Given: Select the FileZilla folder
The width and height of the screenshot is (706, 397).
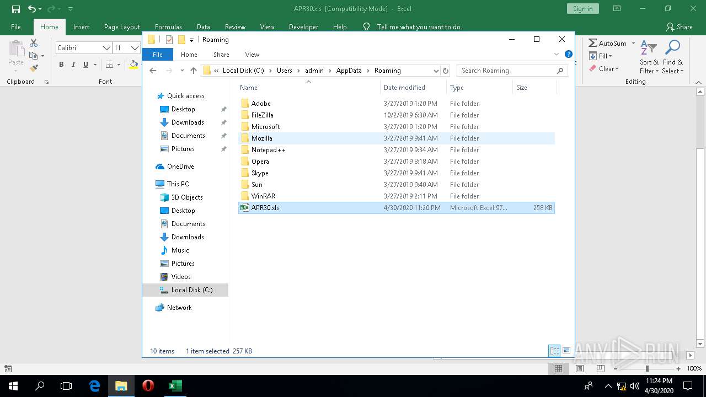Looking at the screenshot, I should 396,115.
